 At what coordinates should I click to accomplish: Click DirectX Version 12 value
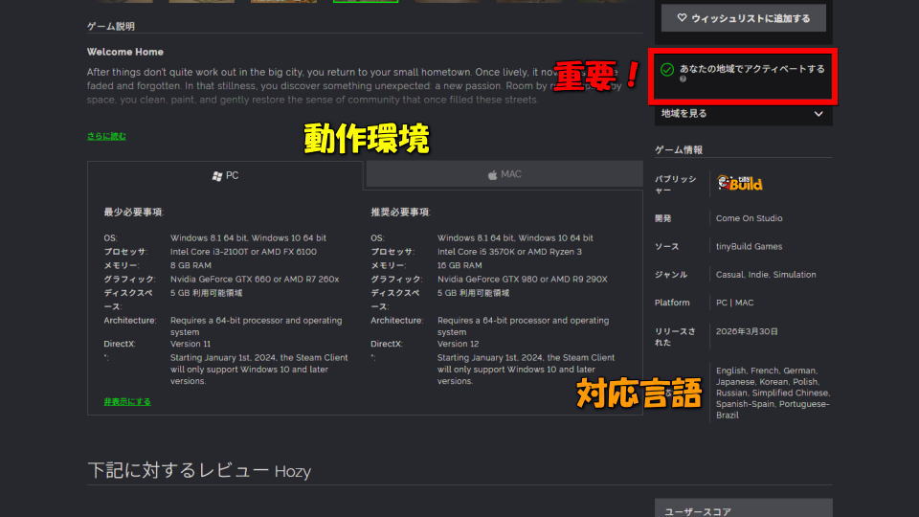point(458,344)
